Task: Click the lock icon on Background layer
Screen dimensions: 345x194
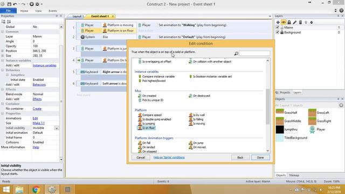Action: tap(282, 32)
